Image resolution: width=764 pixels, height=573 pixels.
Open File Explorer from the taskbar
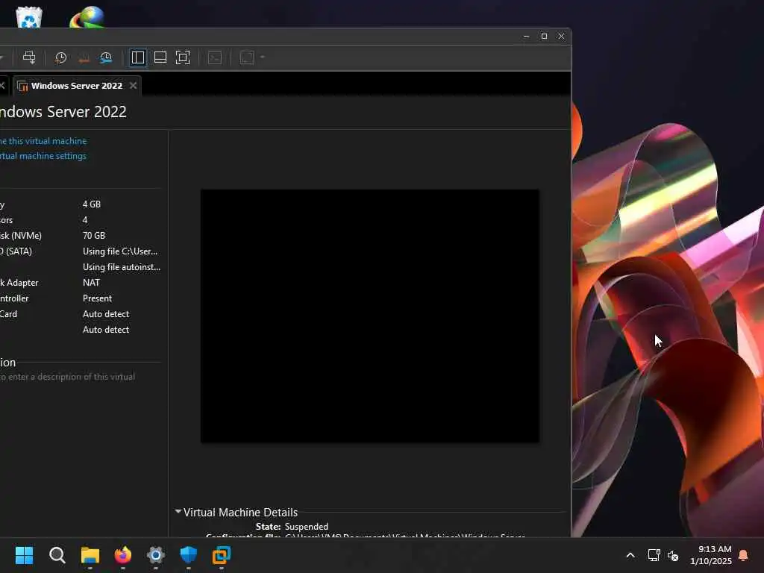[90, 555]
